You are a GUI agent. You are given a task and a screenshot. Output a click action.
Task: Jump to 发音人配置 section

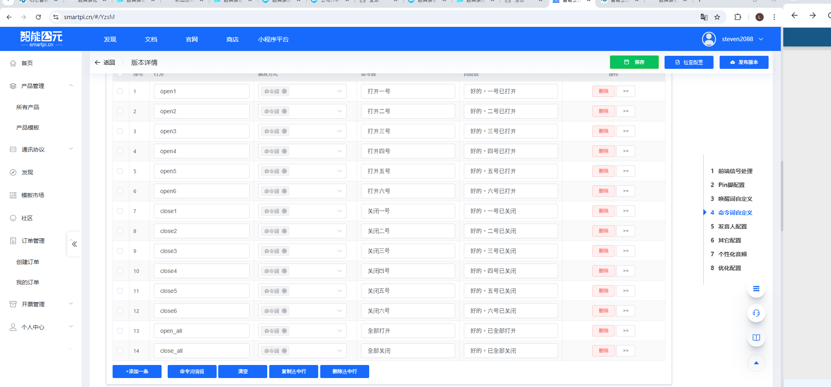click(x=732, y=226)
